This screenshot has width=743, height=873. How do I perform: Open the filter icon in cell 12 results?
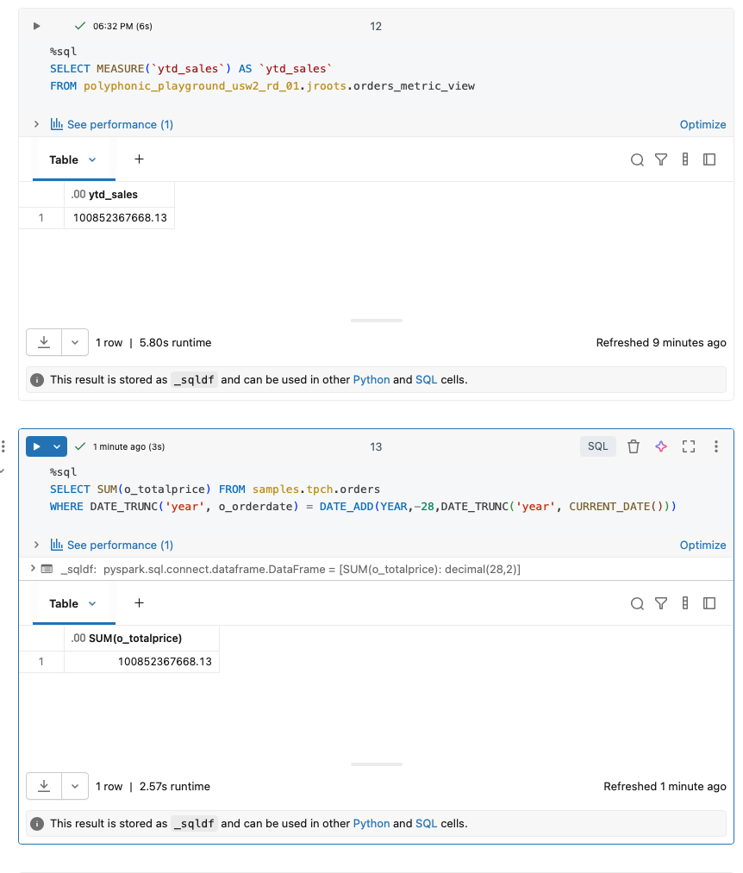tap(661, 159)
